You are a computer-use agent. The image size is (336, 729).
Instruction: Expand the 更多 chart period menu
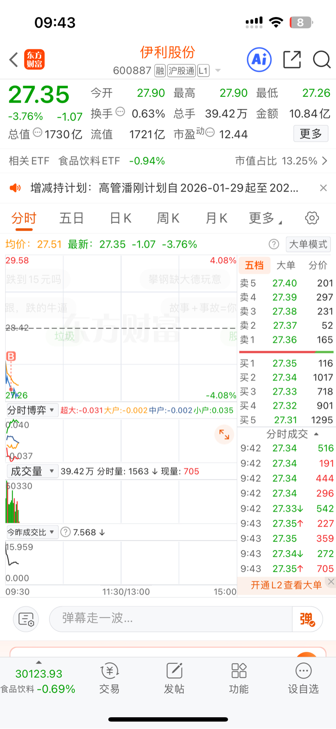tap(265, 218)
